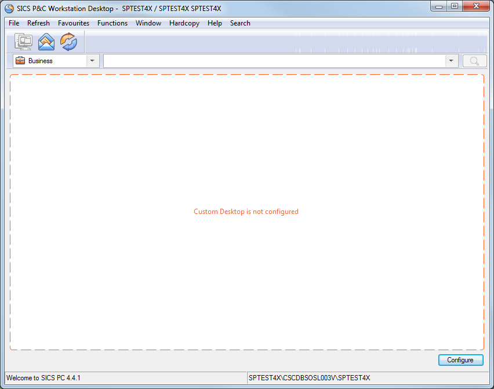Open the Business category dropdown
The height and width of the screenshot is (389, 494).
click(92, 60)
